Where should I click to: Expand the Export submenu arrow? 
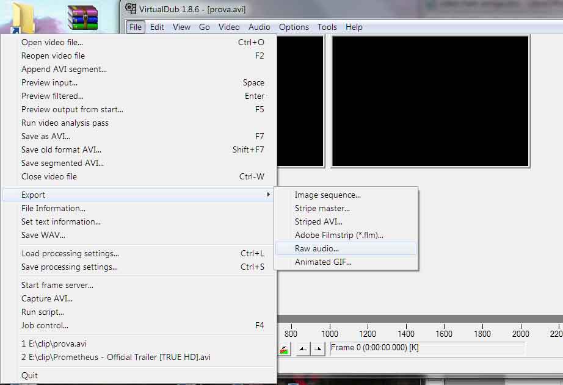tap(268, 195)
